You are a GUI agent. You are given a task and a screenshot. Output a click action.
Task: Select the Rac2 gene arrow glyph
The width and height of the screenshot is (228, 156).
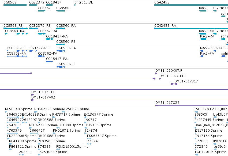click(203, 11)
